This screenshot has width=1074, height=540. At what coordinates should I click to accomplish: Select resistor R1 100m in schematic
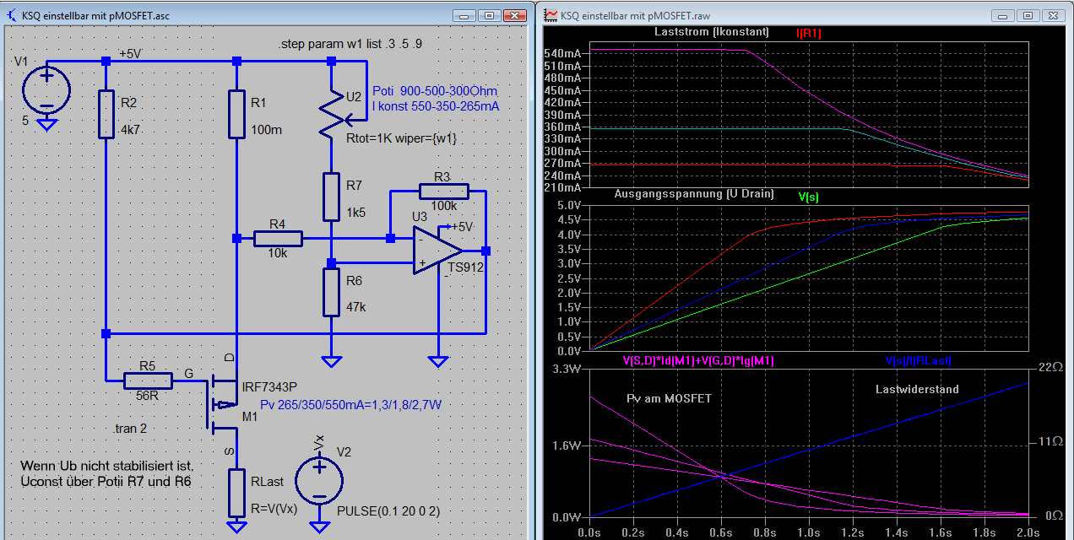point(237,115)
